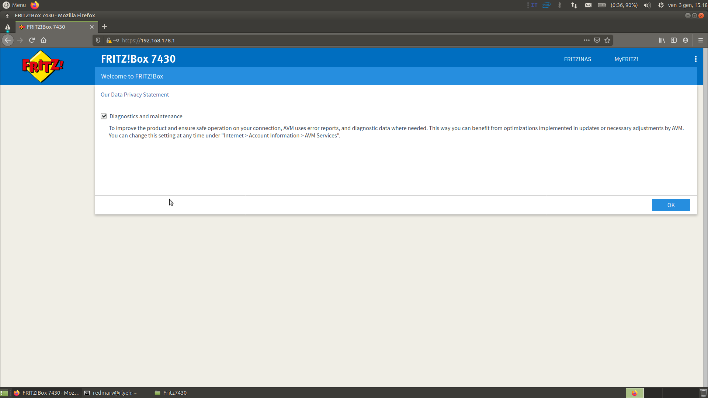The width and height of the screenshot is (708, 398).
Task: Click the Welcome to FRITZ!Box heading
Action: [x=132, y=76]
